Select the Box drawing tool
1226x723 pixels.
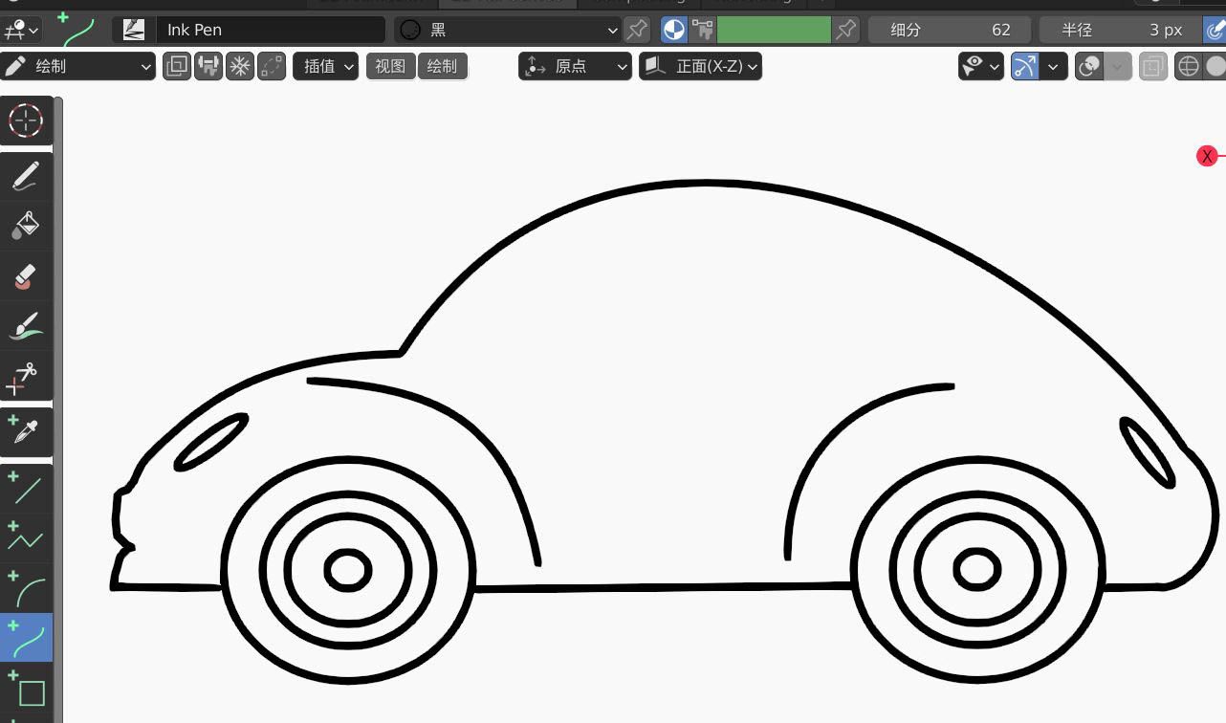point(26,690)
